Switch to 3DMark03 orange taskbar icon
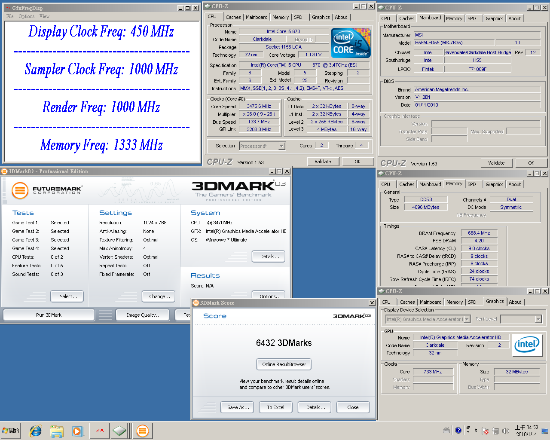Image resolution: width=550 pixels, height=440 pixels. pyautogui.click(x=142, y=430)
